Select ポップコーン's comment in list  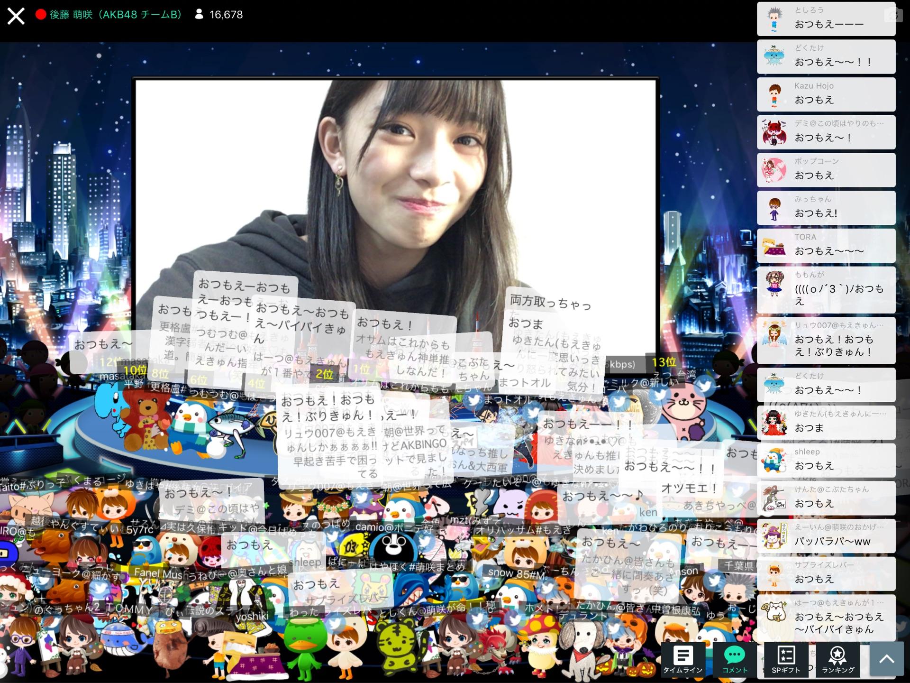(826, 170)
